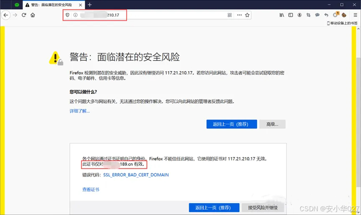Click the lower 返回上一页 (推荐) button

(214, 207)
